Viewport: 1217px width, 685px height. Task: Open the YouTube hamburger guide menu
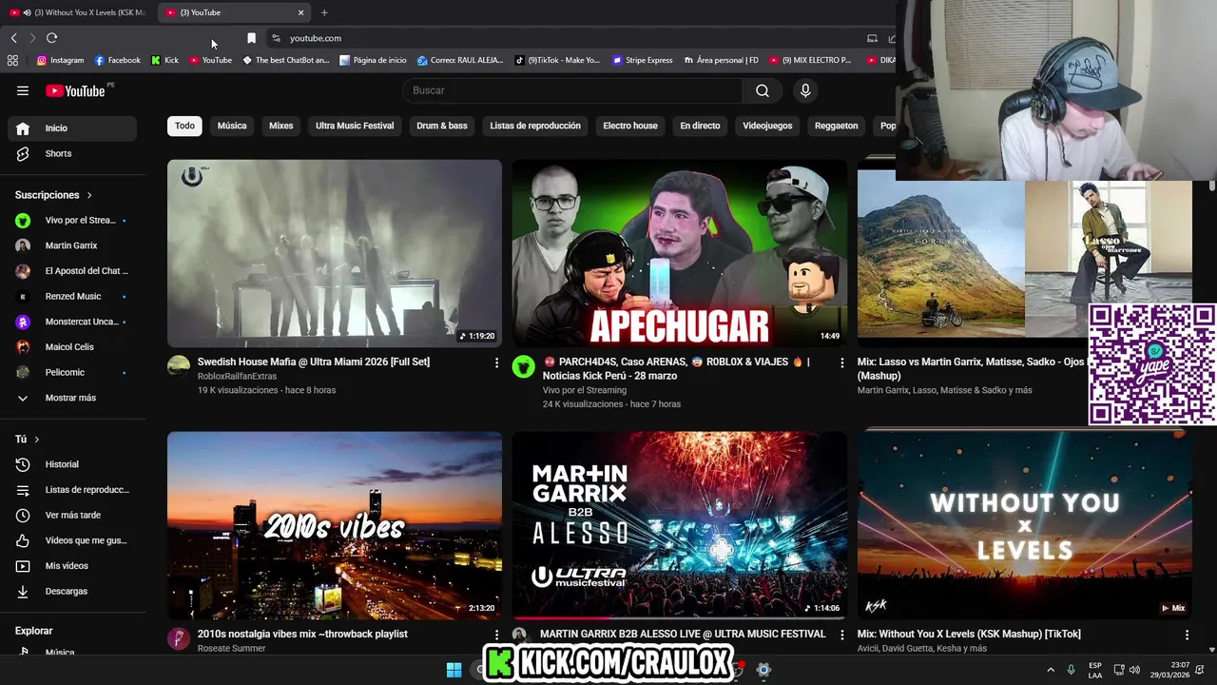tap(23, 90)
